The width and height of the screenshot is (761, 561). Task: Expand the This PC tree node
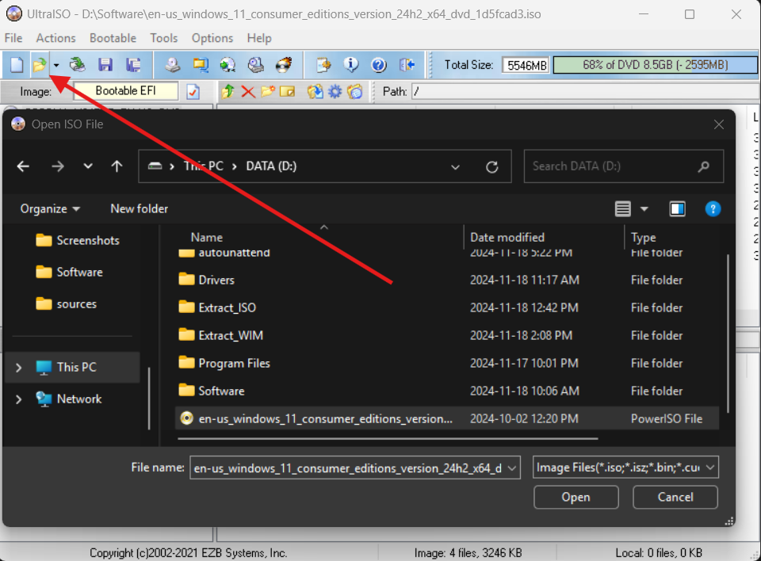[x=19, y=368]
